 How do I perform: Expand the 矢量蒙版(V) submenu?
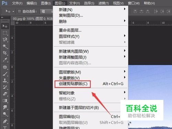(x=125, y=77)
